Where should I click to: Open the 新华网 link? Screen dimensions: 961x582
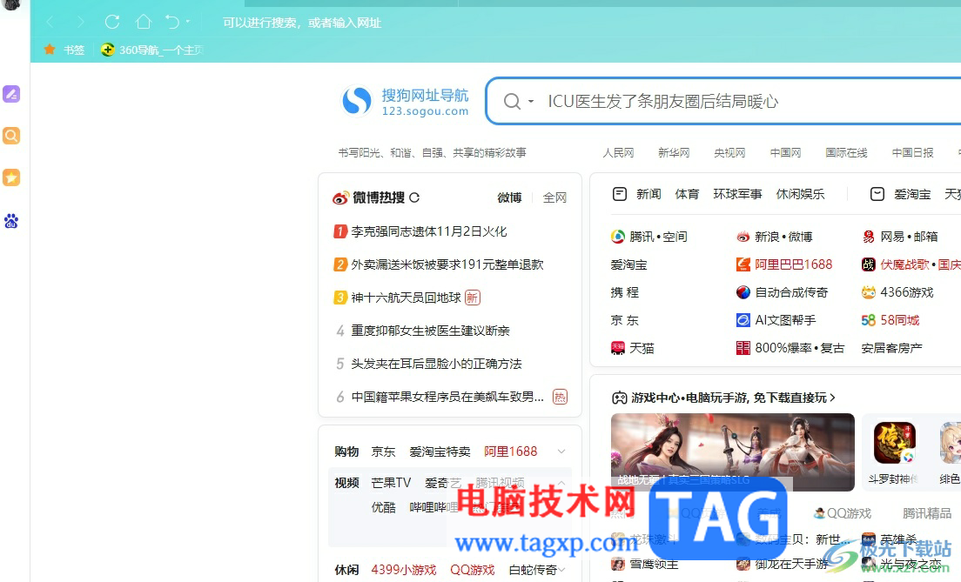[x=674, y=152]
